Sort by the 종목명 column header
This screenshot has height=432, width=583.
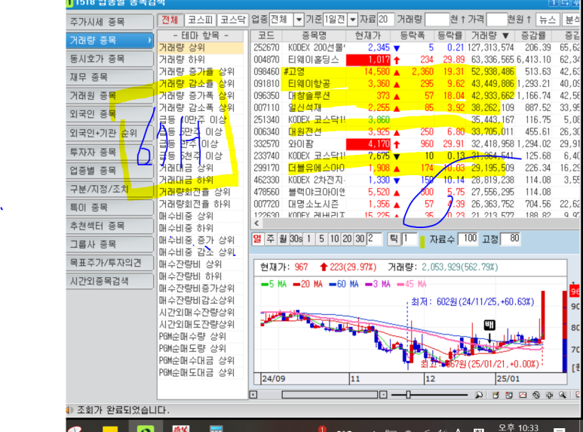314,35
